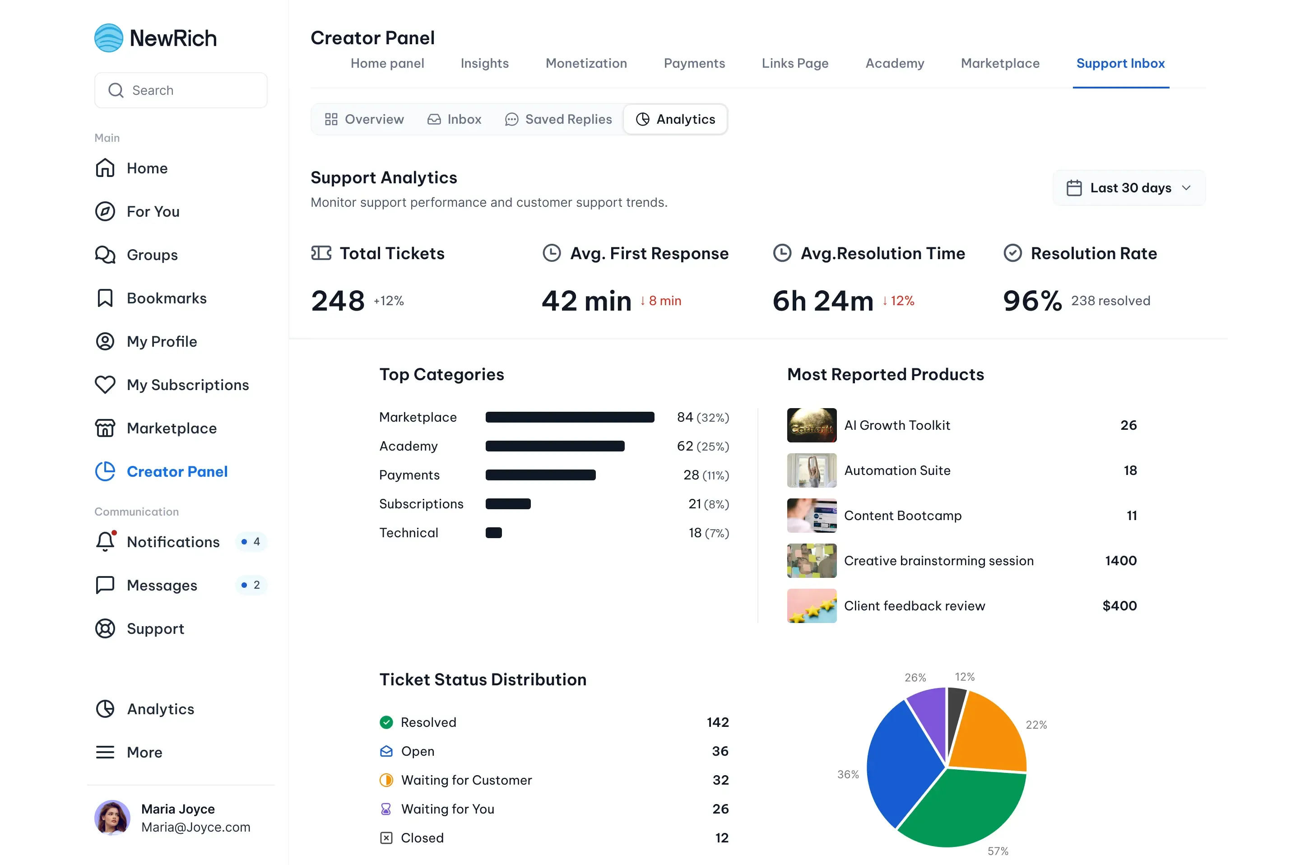Screen dimensions: 1300x865
Task: Open Maria Joyce's profile avatar
Action: 112,818
